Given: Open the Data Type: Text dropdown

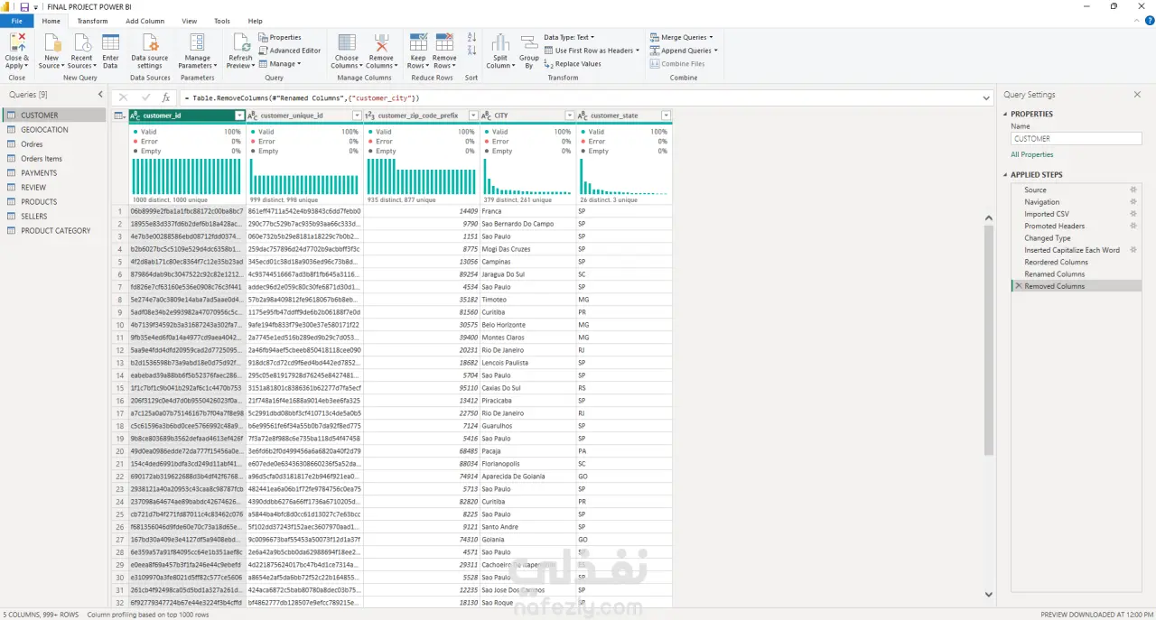Looking at the screenshot, I should pyautogui.click(x=568, y=37).
